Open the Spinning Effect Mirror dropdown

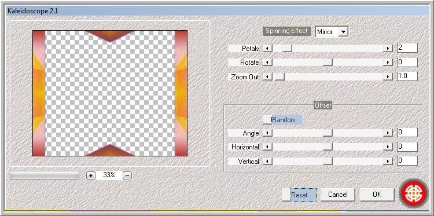tap(343, 32)
